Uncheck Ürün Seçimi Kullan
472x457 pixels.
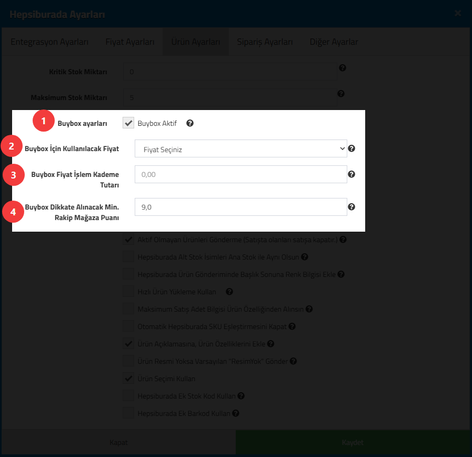(x=128, y=379)
